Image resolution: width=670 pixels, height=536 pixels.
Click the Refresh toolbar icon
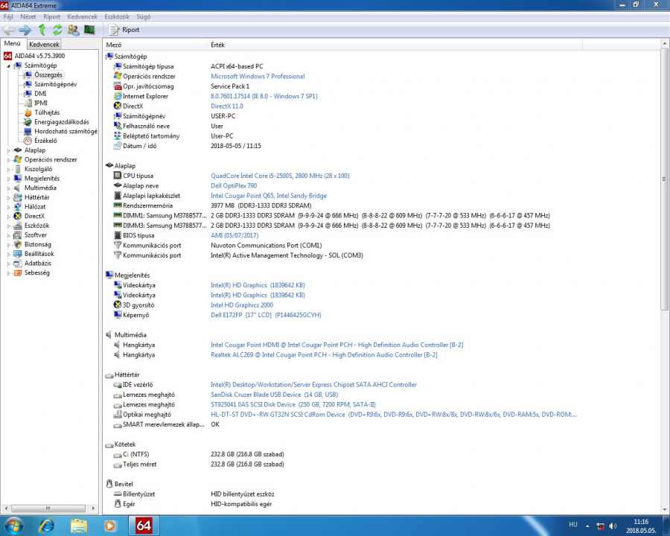tap(57, 30)
